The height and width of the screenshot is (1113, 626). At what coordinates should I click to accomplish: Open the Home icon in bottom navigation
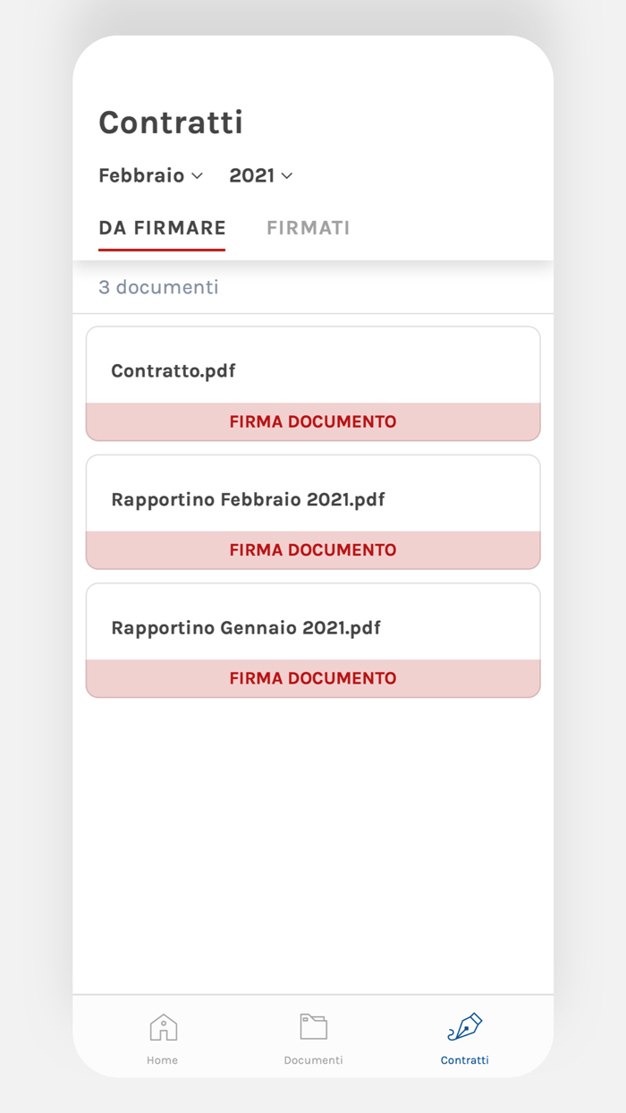(162, 1027)
